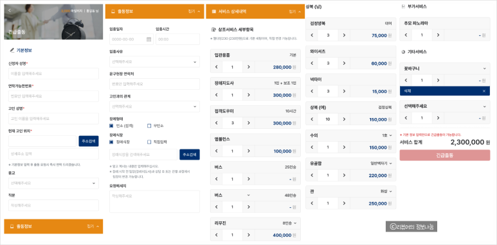Click 홍길동 님 in the header

(93, 11)
